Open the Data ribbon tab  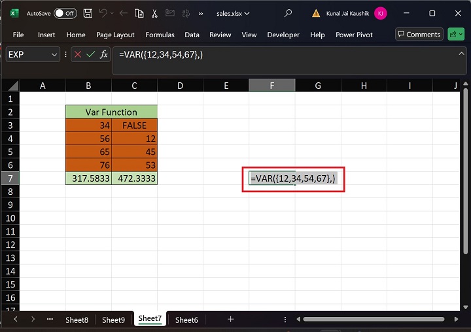[x=192, y=35]
